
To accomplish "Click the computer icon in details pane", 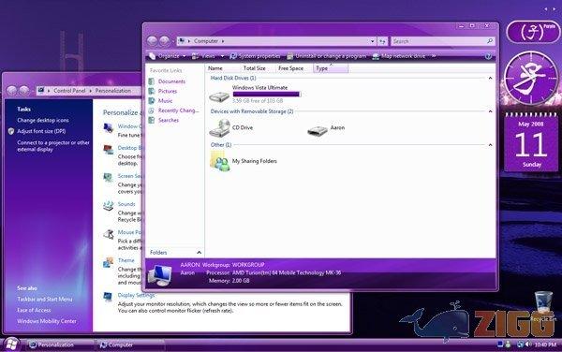I will click(160, 275).
